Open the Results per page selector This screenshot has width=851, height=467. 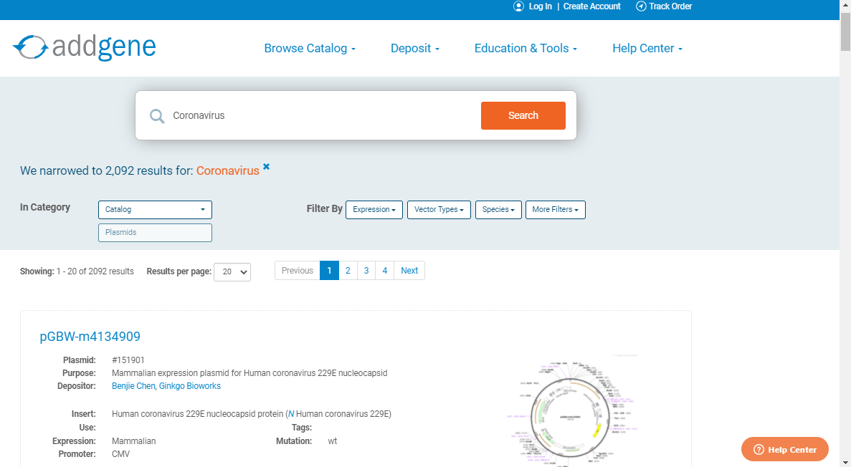[232, 271]
